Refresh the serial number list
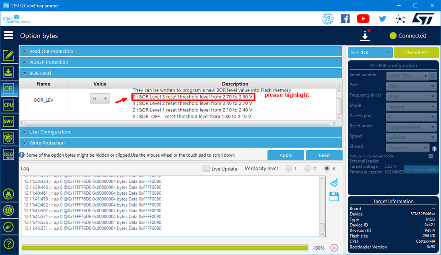Image resolution: width=441 pixels, height=255 pixels. [433, 76]
